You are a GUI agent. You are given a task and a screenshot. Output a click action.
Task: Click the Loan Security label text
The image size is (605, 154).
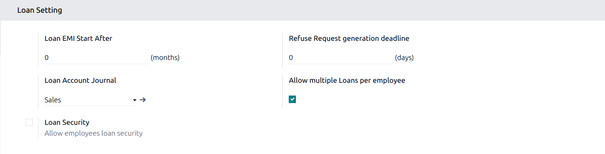pyautogui.click(x=67, y=122)
